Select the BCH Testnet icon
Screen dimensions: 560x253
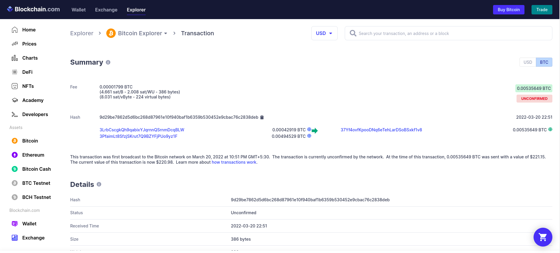coord(15,197)
